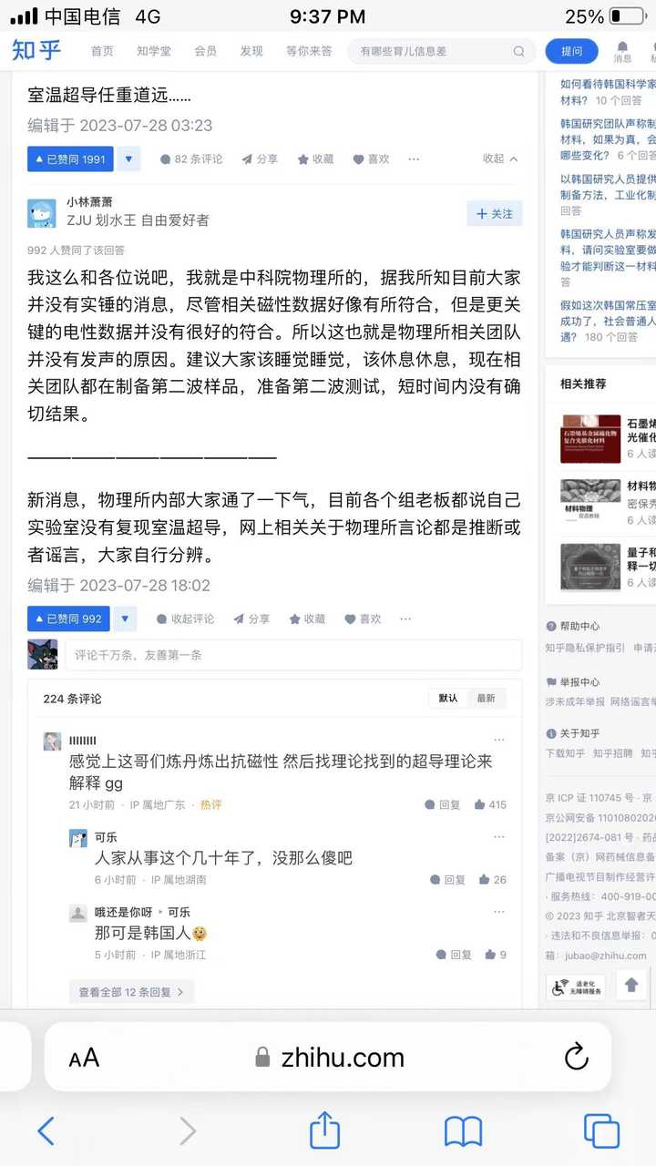Tap Safari reload page icon
Image resolution: width=656 pixels, height=1166 pixels.
[x=576, y=1057]
